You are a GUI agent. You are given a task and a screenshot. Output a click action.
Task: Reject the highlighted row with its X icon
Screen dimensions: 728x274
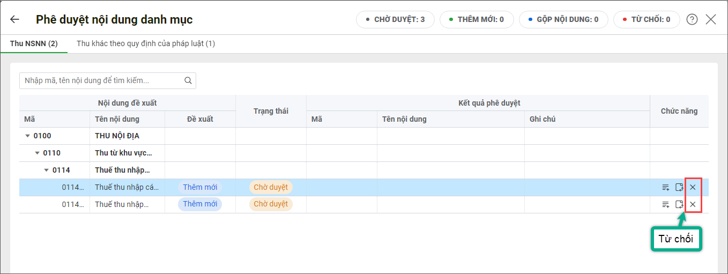[x=693, y=187]
